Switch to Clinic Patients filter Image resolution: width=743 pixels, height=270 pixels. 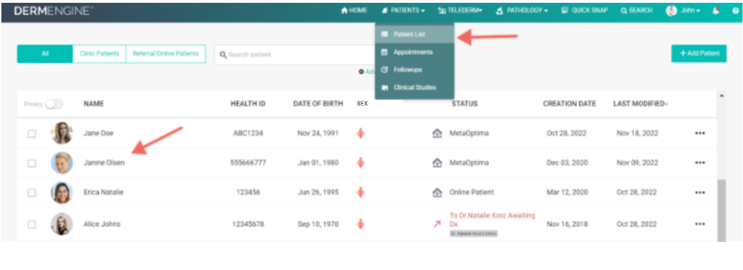coord(100,54)
